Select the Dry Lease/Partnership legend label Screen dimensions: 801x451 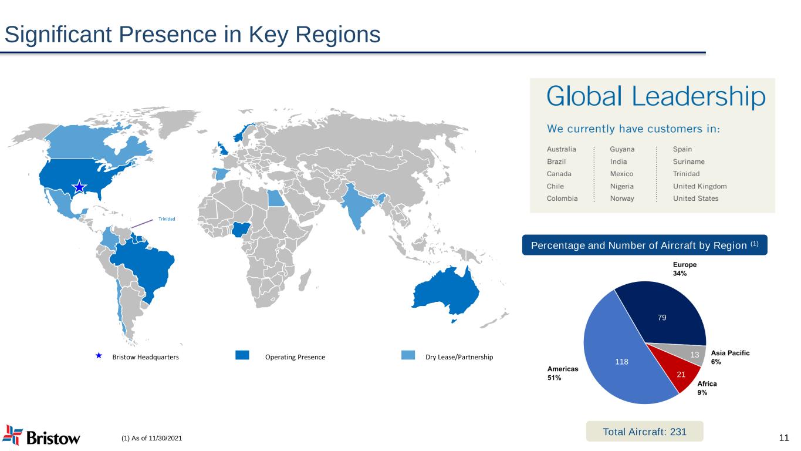pos(459,357)
